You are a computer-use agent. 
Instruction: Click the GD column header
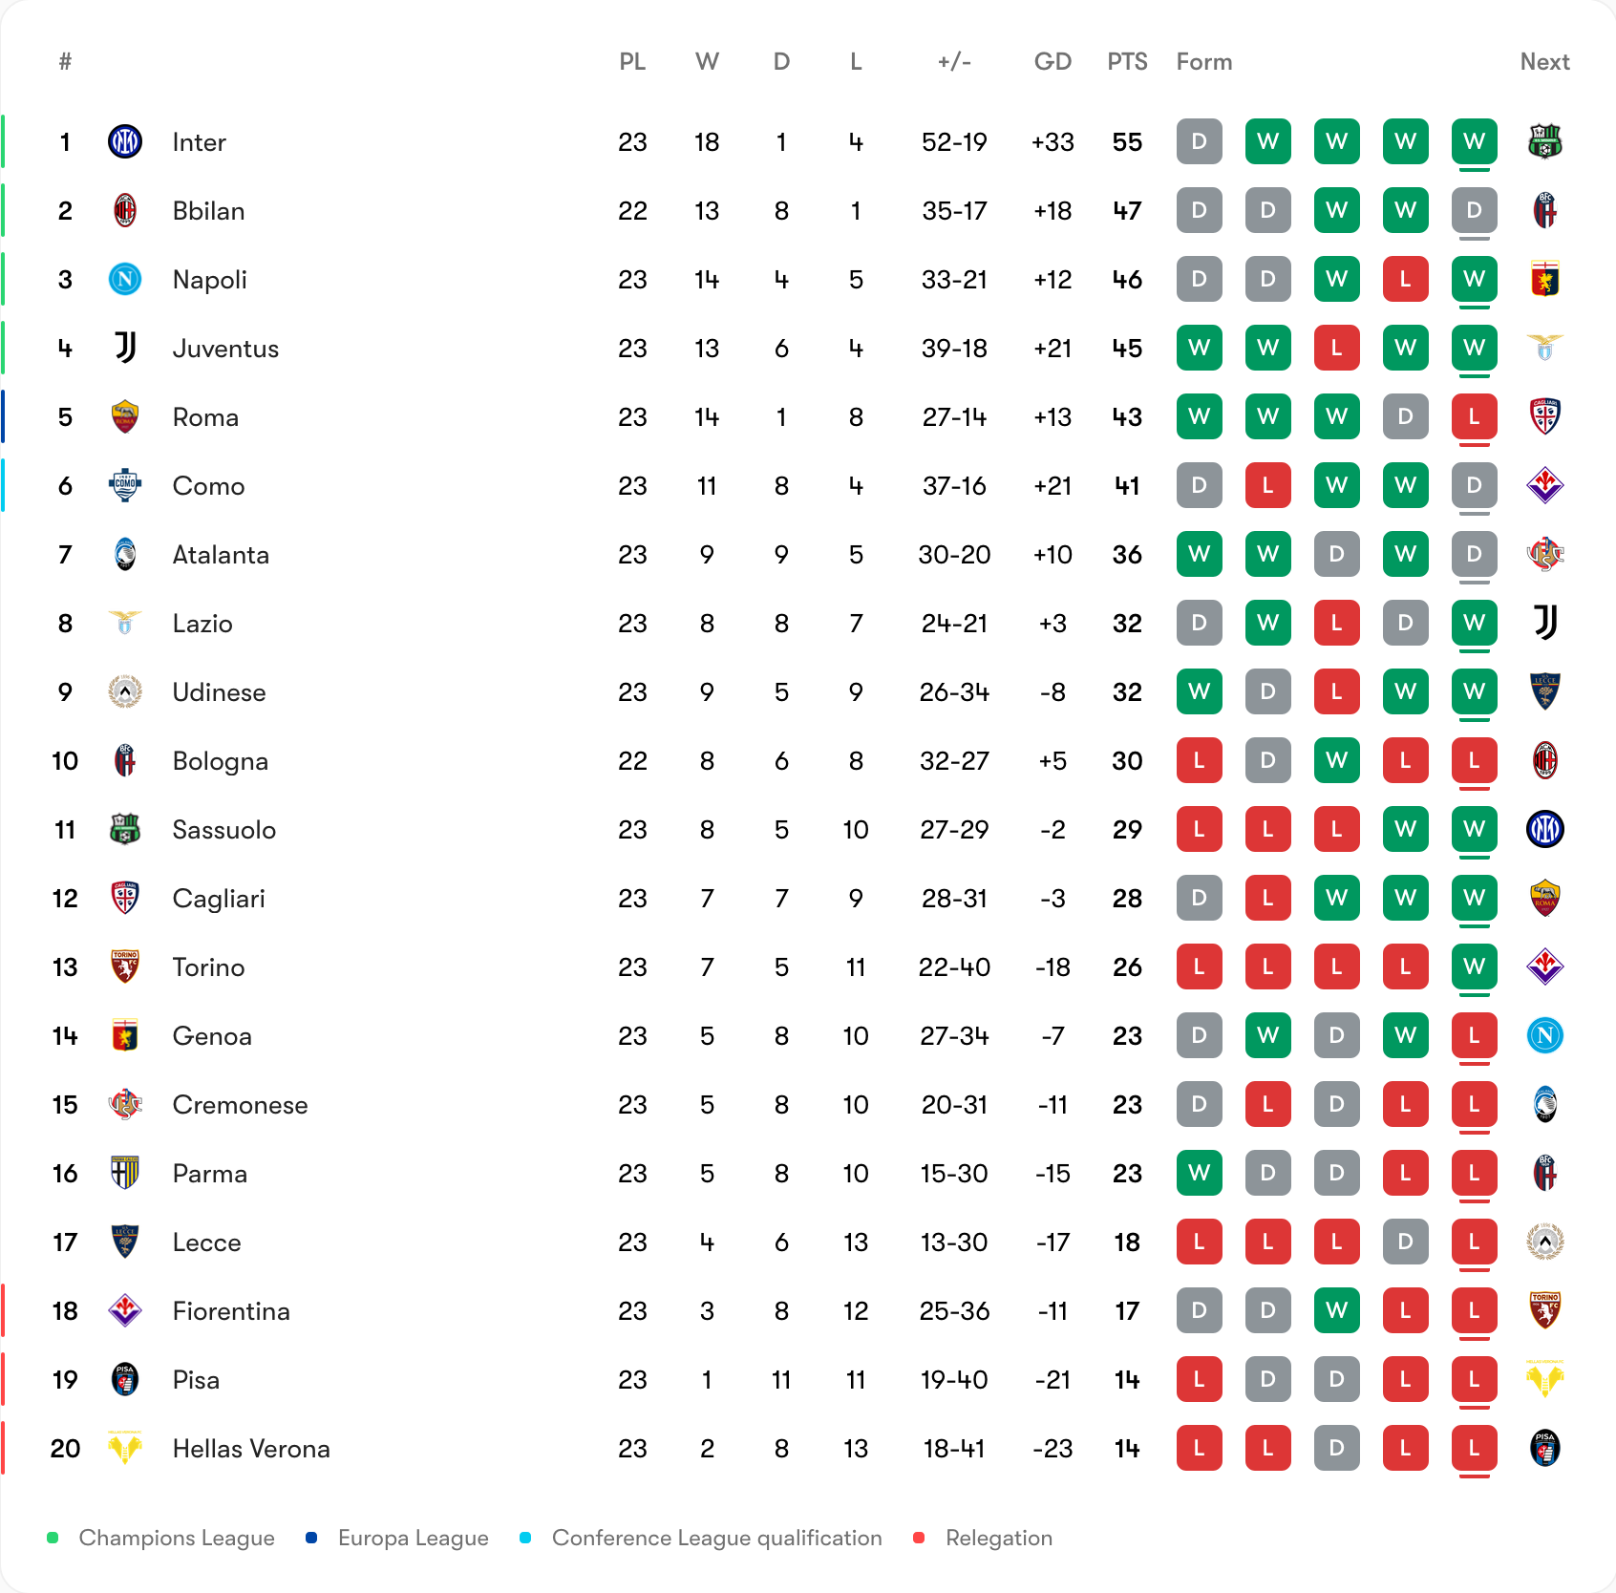[x=1053, y=62]
